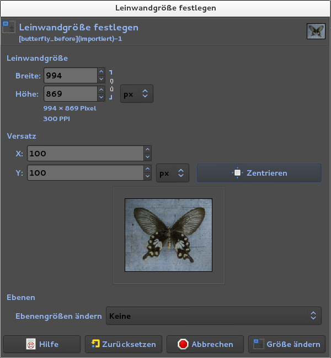Screen dimensions: 331x358
Task: Click the Hilfe button
Action: coord(42,344)
